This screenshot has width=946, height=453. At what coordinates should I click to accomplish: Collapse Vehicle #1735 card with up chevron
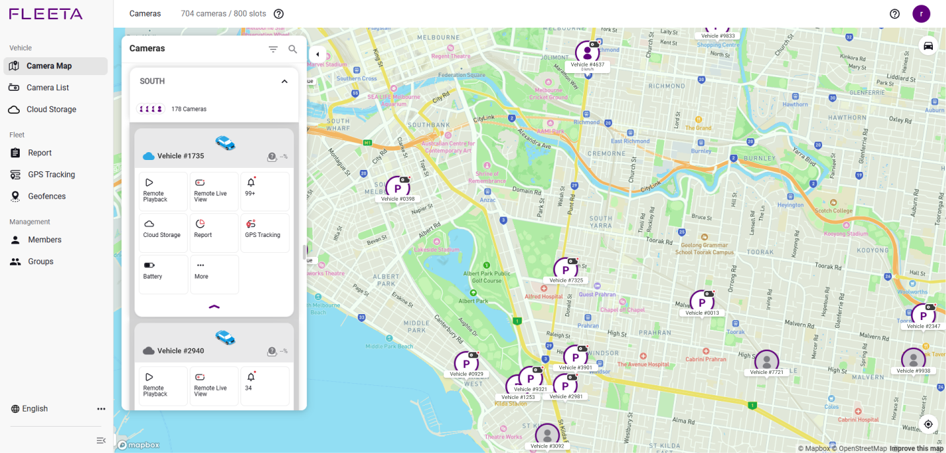tap(214, 307)
